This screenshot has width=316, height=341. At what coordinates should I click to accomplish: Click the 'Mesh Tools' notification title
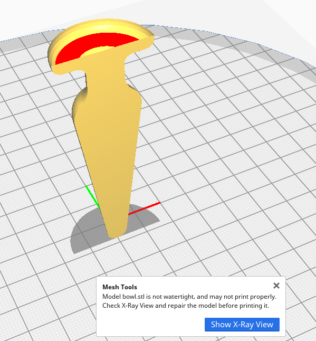[120, 287]
